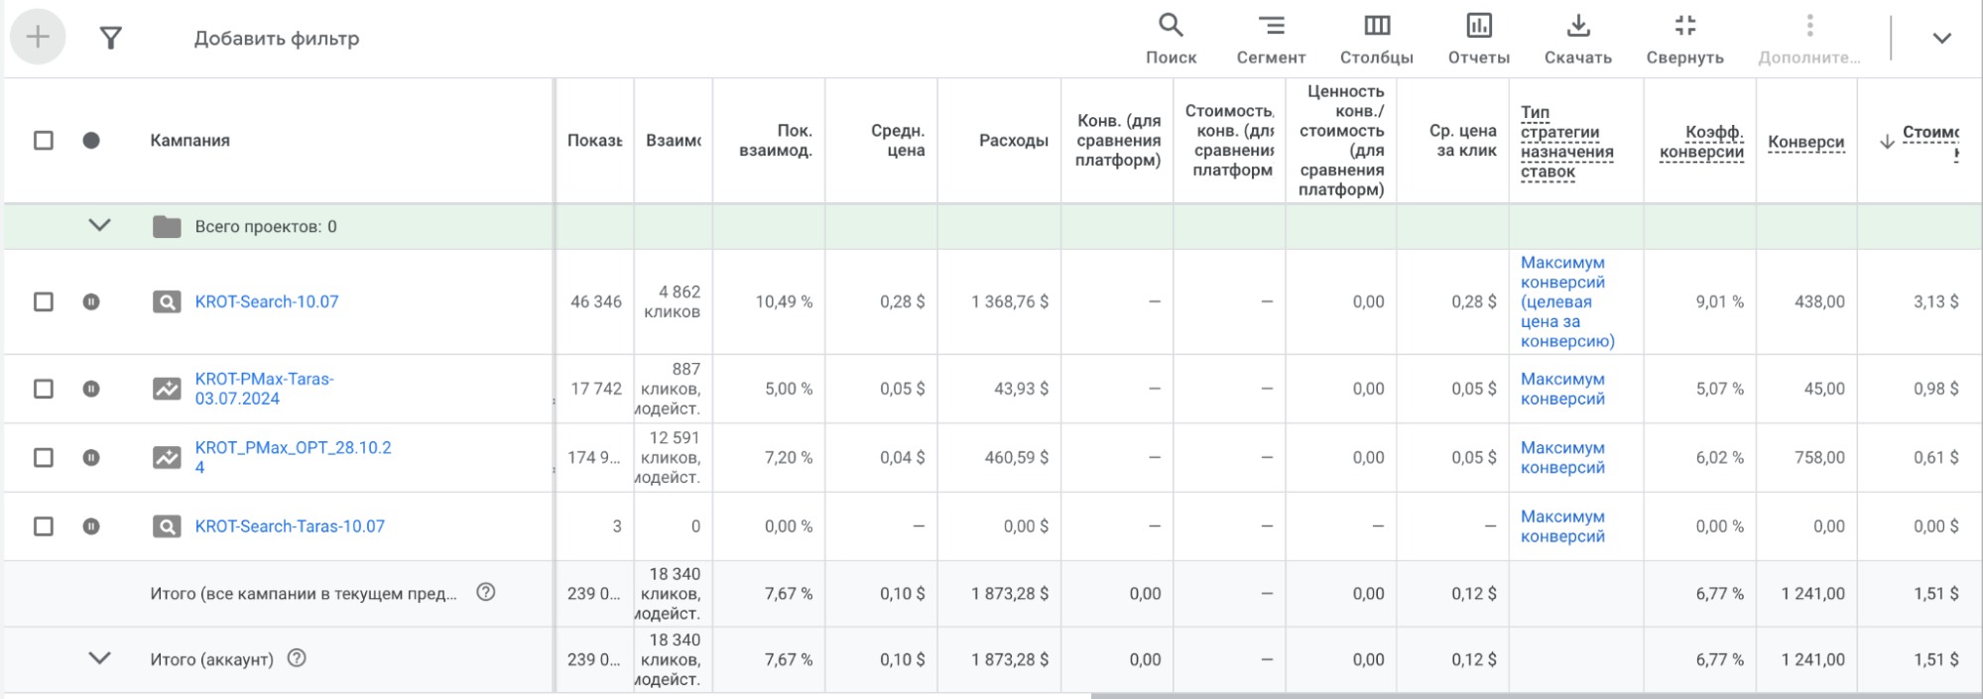This screenshot has height=699, width=1983.
Task: Open bid strategy link for KROT_PMax_OPT campaign
Action: tap(1562, 458)
